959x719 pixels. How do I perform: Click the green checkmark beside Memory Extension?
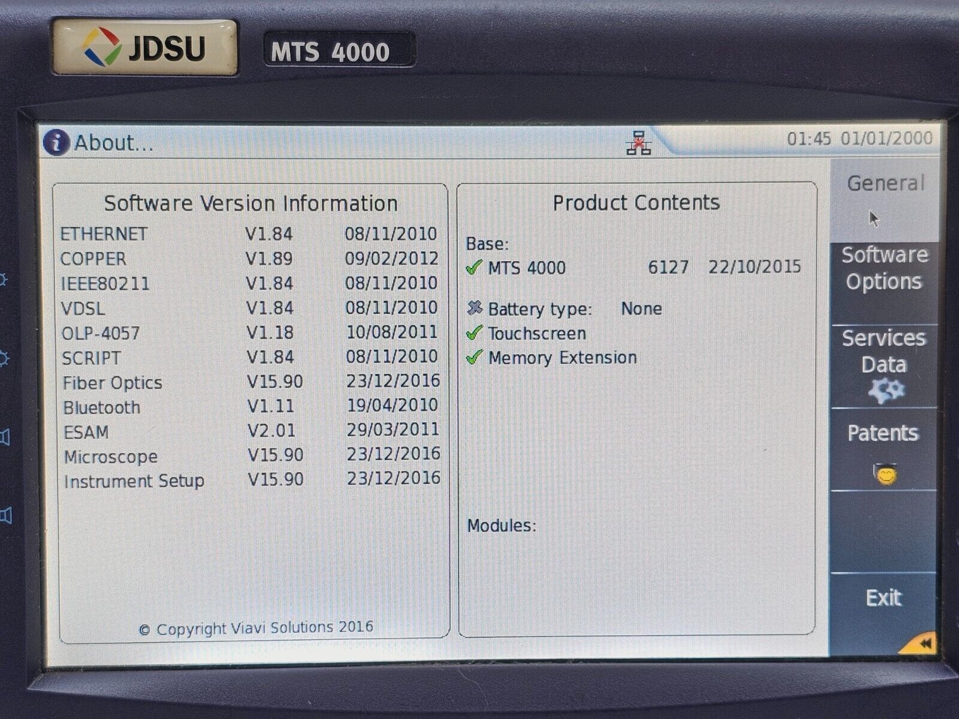(x=474, y=358)
